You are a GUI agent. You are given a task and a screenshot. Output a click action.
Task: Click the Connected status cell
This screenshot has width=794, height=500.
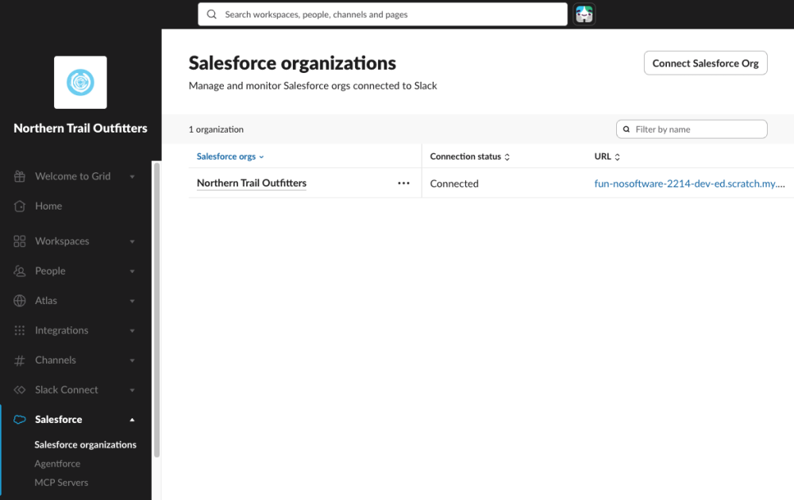click(454, 183)
